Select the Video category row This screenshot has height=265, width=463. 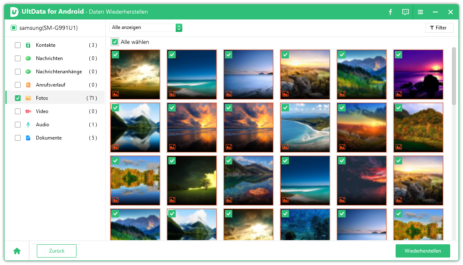pyautogui.click(x=55, y=111)
